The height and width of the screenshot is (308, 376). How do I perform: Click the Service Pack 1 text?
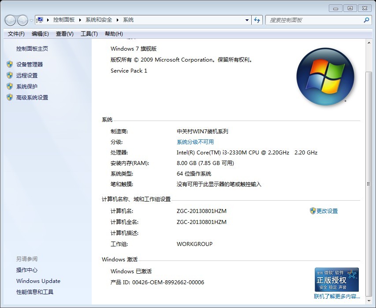coord(129,70)
